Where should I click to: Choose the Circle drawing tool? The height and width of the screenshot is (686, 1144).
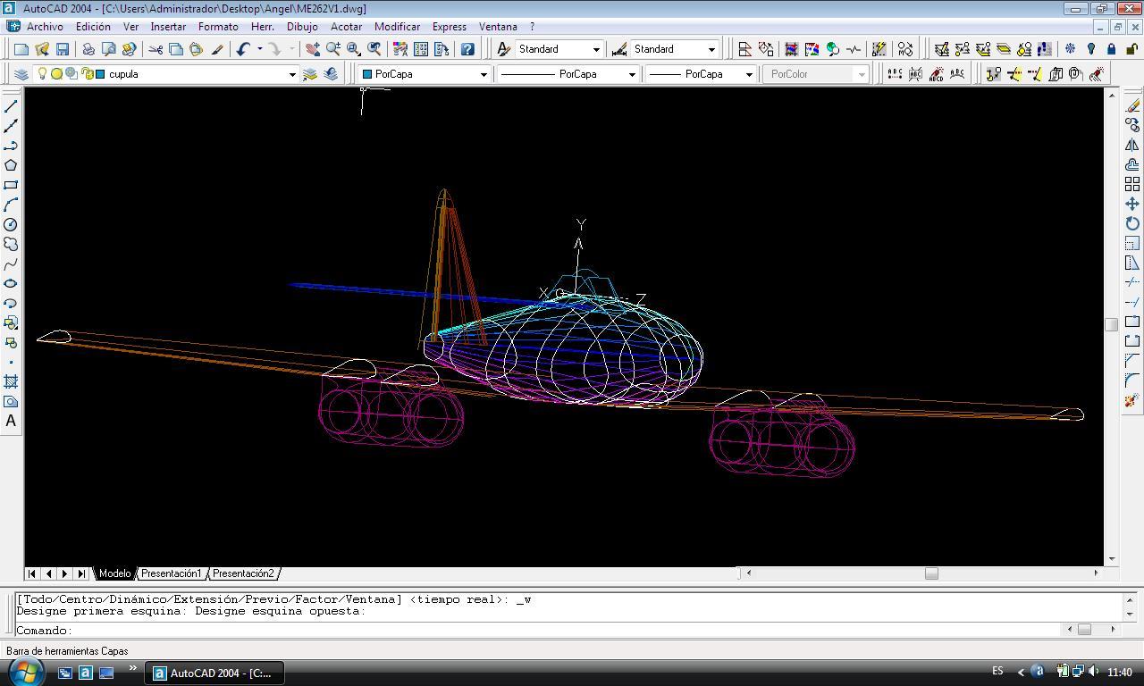(11, 224)
